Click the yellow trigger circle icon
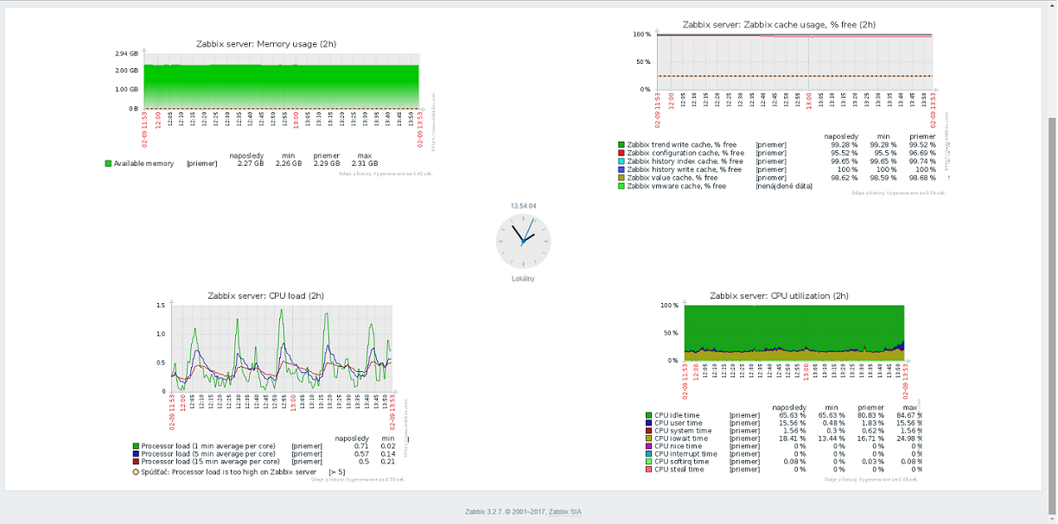Screen dimensions: 1058x524 (x=136, y=472)
